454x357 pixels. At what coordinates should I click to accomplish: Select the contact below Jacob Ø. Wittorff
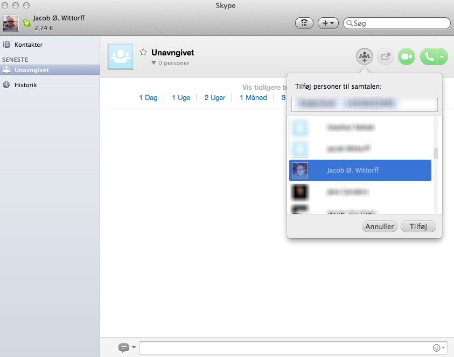[360, 192]
